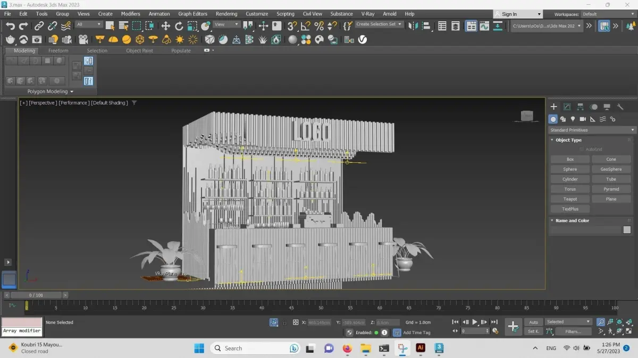Click the V-Ray physical camera icon
This screenshot has height=358, width=638.
tap(83, 39)
